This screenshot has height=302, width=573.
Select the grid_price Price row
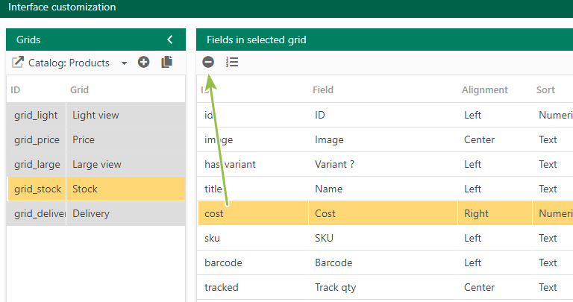(x=96, y=139)
